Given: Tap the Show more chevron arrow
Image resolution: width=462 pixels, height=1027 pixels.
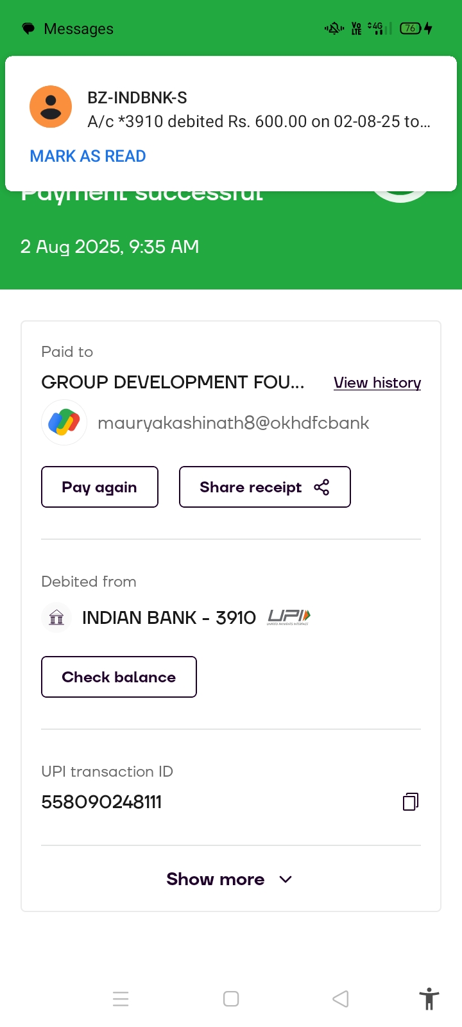Looking at the screenshot, I should click(286, 879).
